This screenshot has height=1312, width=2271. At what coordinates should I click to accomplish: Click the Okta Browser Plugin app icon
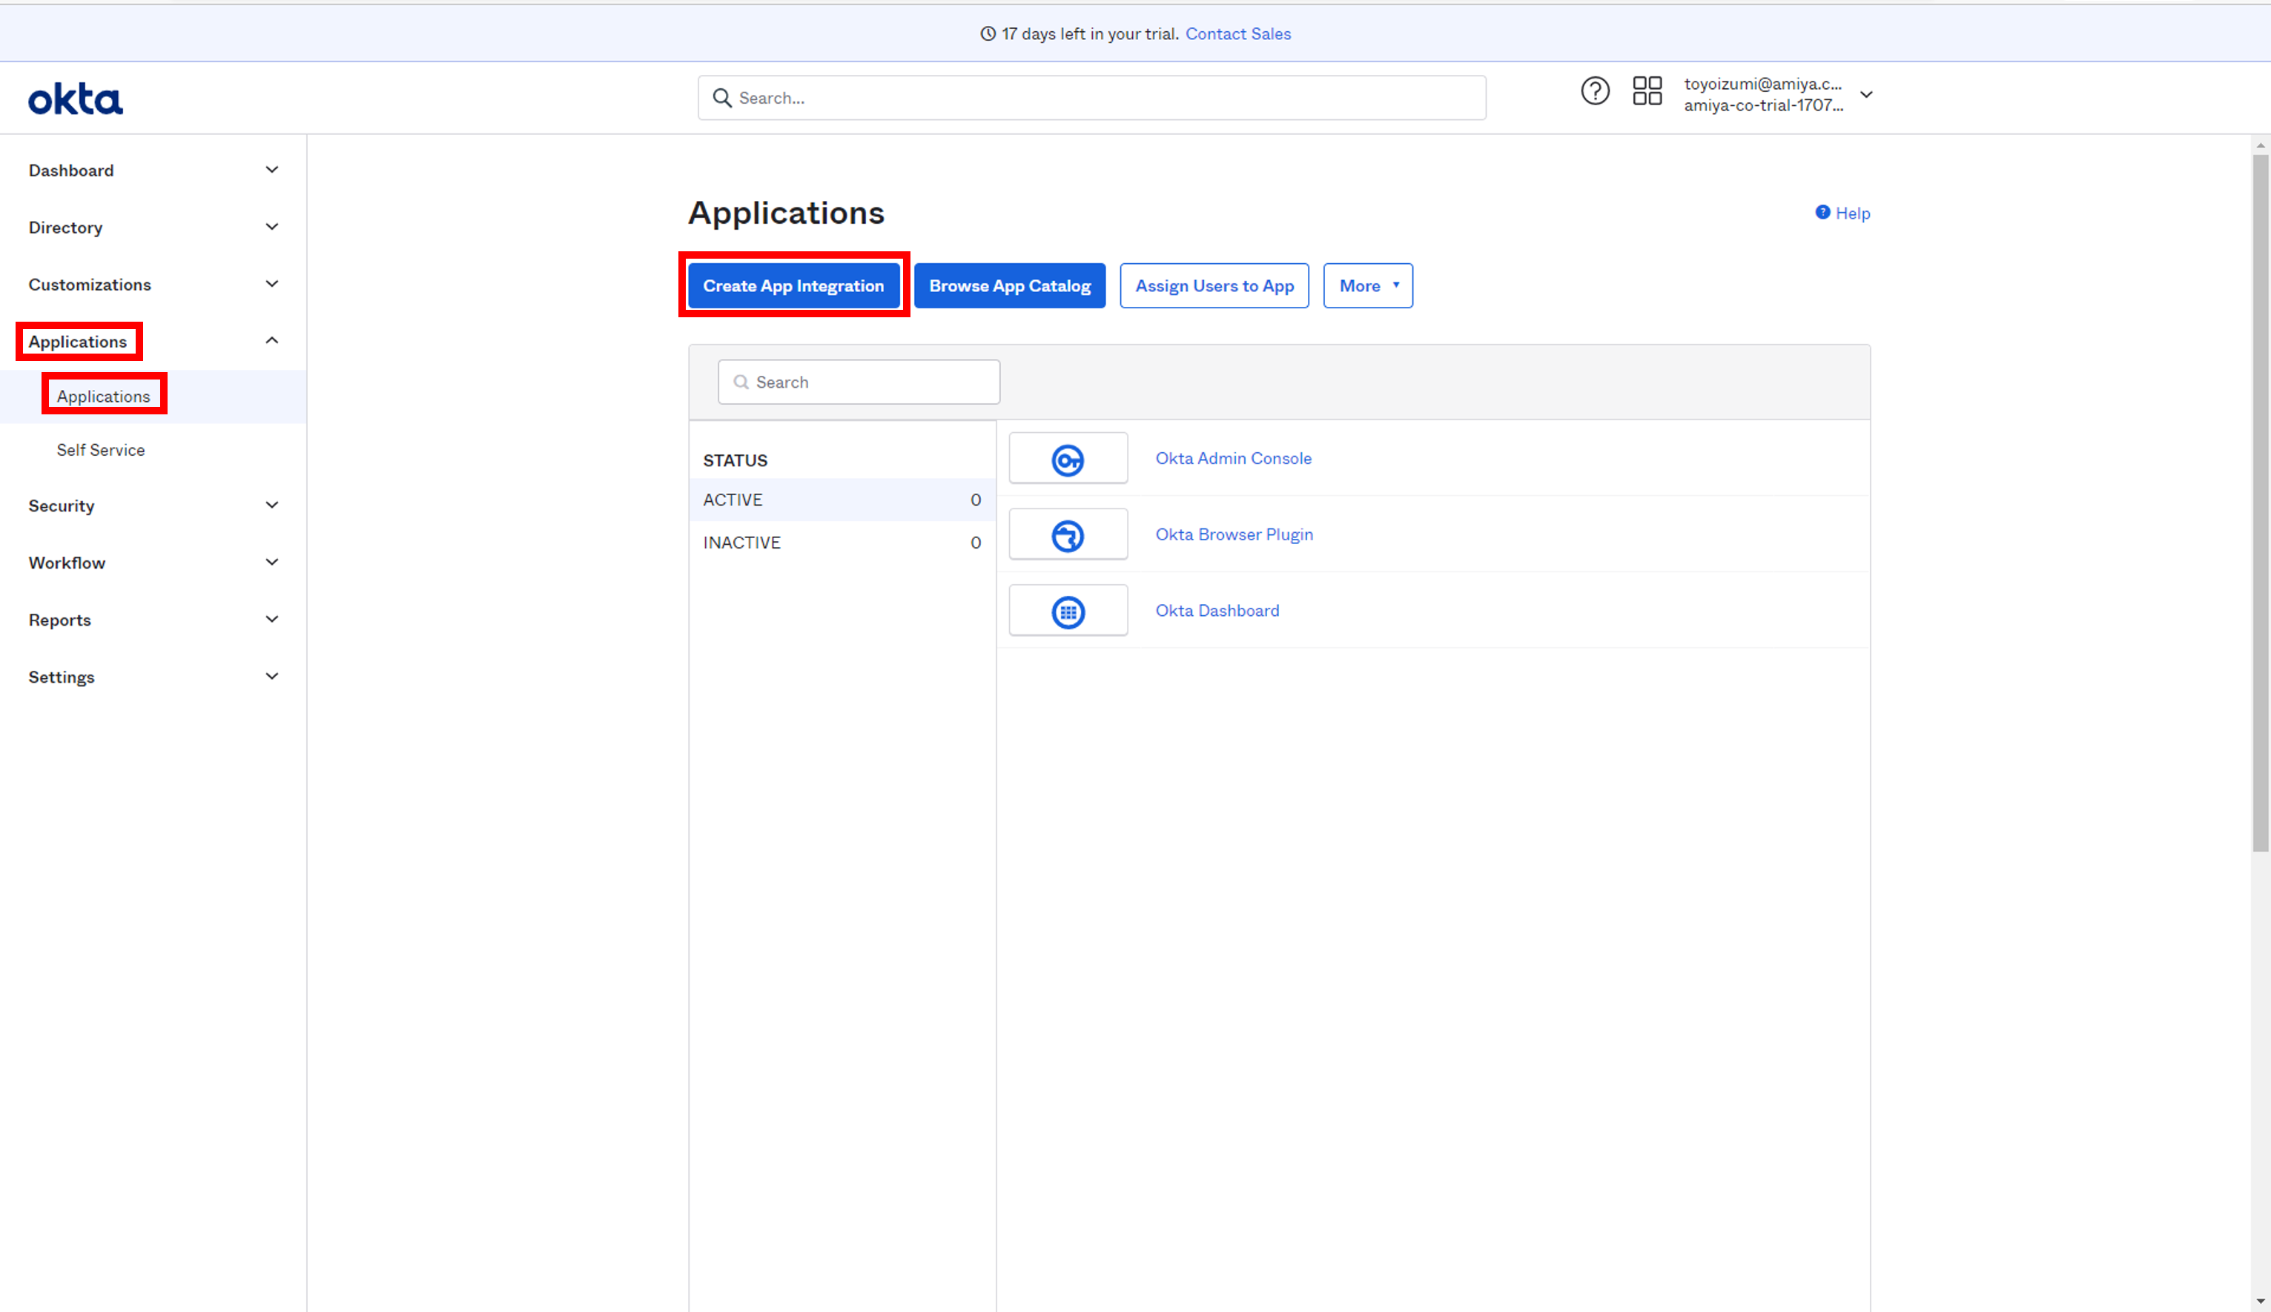coord(1068,534)
